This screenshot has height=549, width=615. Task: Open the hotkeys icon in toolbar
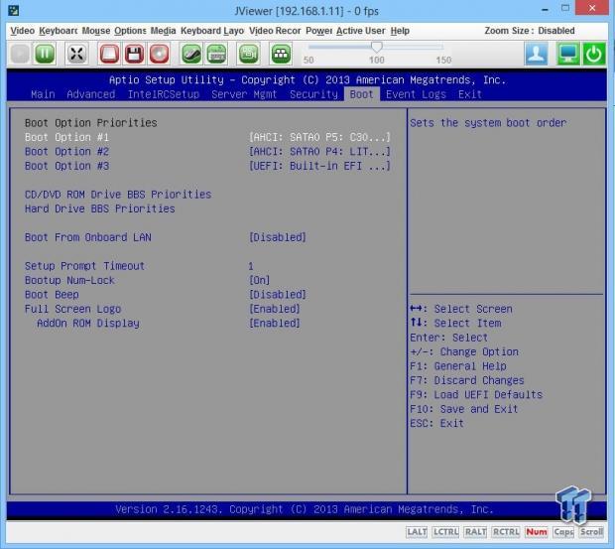(x=281, y=54)
